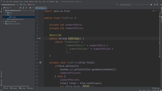Click the Run play icon in toolbar

(134, 5)
